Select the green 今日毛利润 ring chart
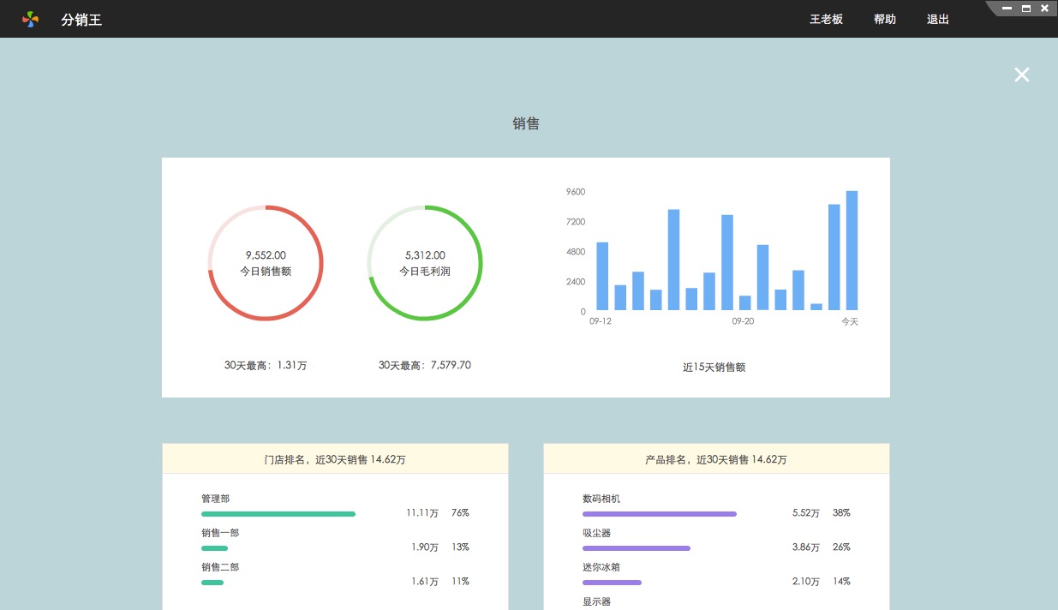The image size is (1058, 610). [x=425, y=263]
